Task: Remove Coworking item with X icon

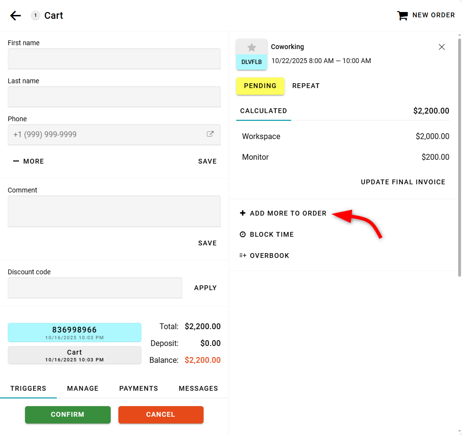Action: [x=442, y=47]
